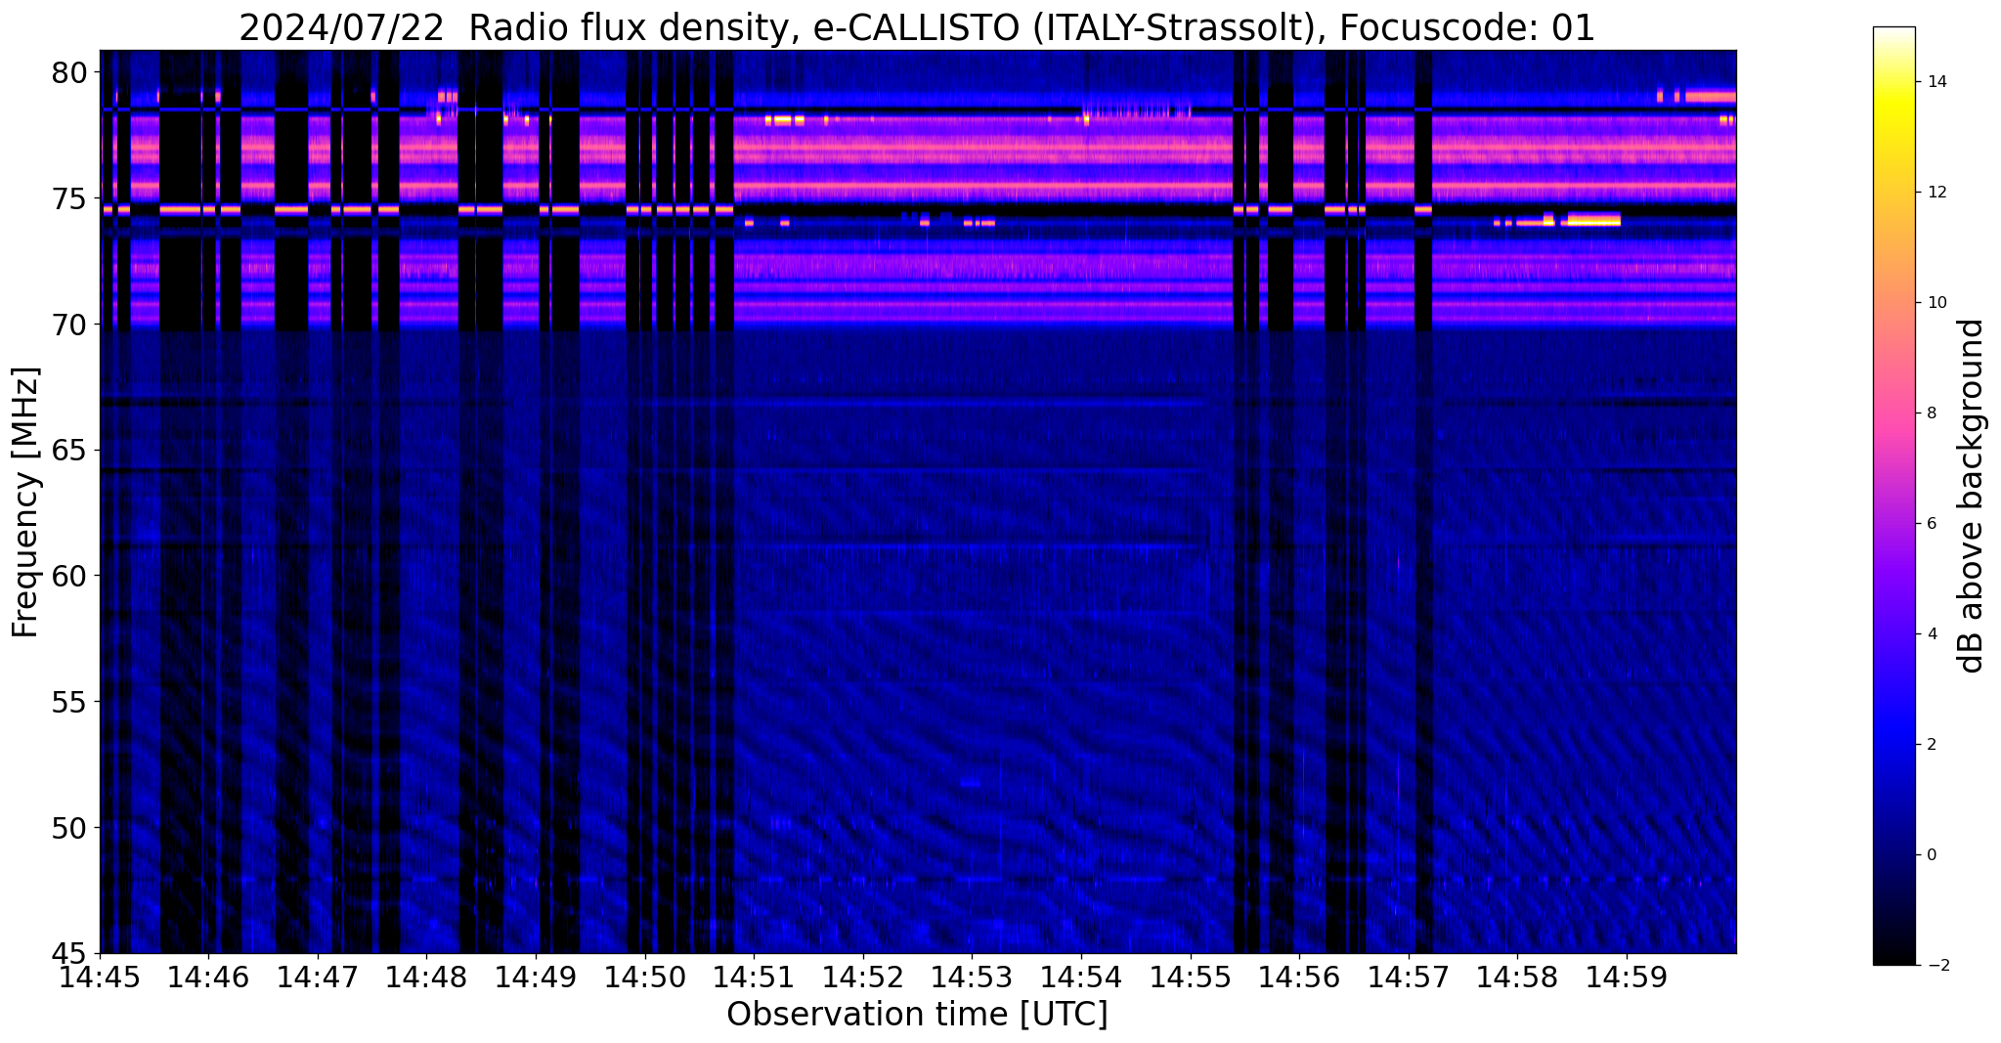Click the 'Observation time [UTC]' x-axis label
This screenshot has height=1043, width=2001.
click(917, 1014)
